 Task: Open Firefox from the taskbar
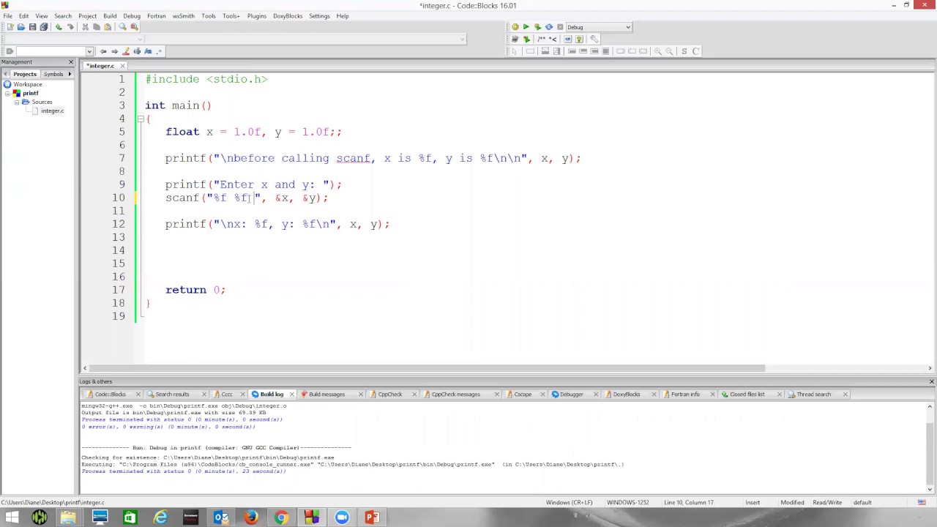click(251, 517)
